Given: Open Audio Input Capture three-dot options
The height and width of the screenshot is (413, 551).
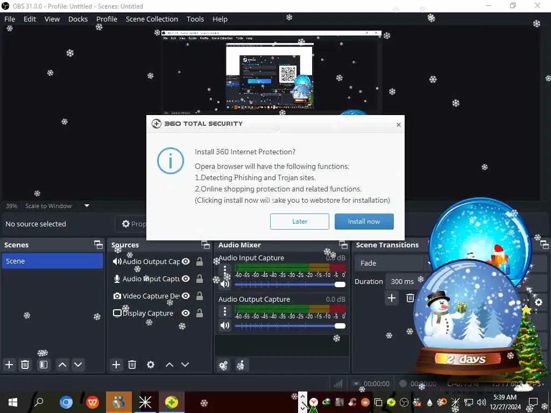Looking at the screenshot, I should [x=225, y=270].
